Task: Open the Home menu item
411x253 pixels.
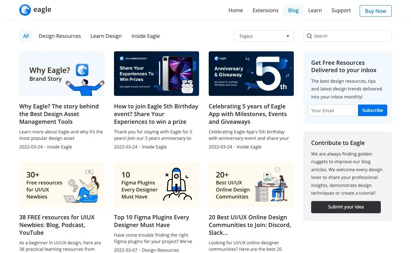Action: point(236,10)
